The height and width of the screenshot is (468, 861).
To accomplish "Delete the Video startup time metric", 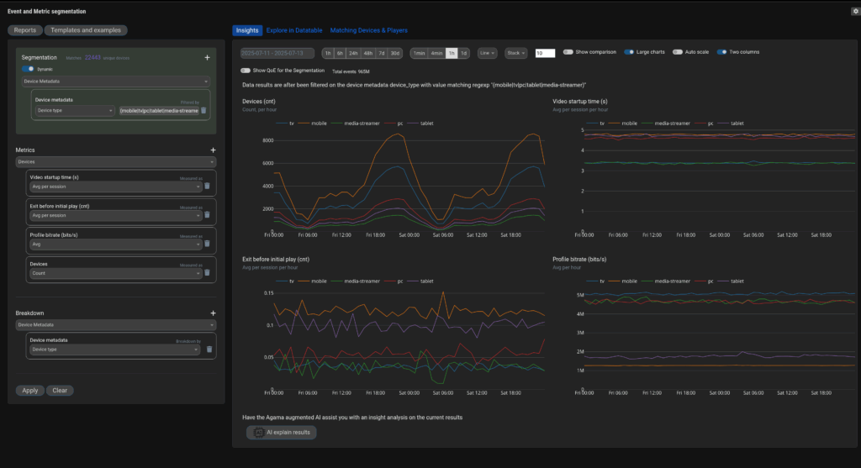I will (207, 187).
